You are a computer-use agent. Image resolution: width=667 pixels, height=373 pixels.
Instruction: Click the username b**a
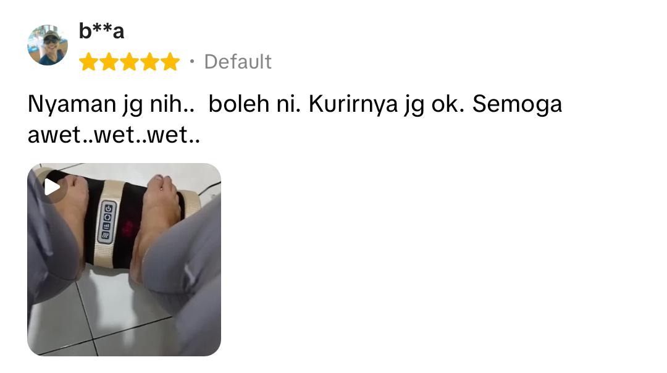[101, 31]
